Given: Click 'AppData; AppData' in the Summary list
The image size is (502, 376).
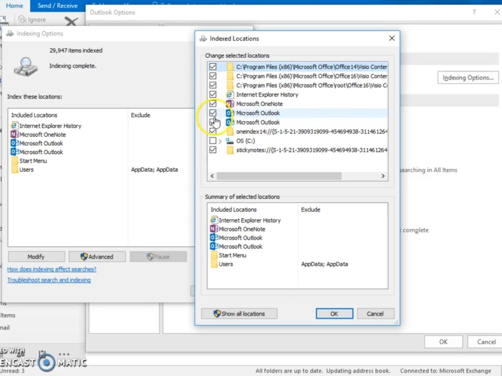Looking at the screenshot, I should coord(325,264).
